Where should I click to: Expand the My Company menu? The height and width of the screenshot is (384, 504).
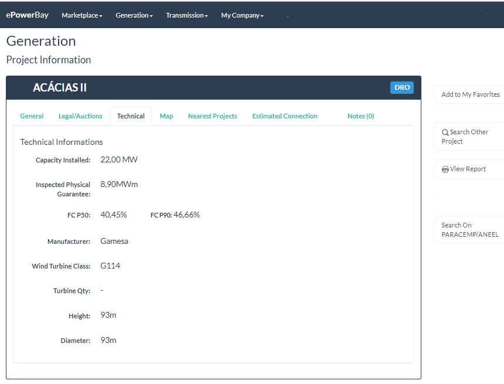(x=242, y=15)
